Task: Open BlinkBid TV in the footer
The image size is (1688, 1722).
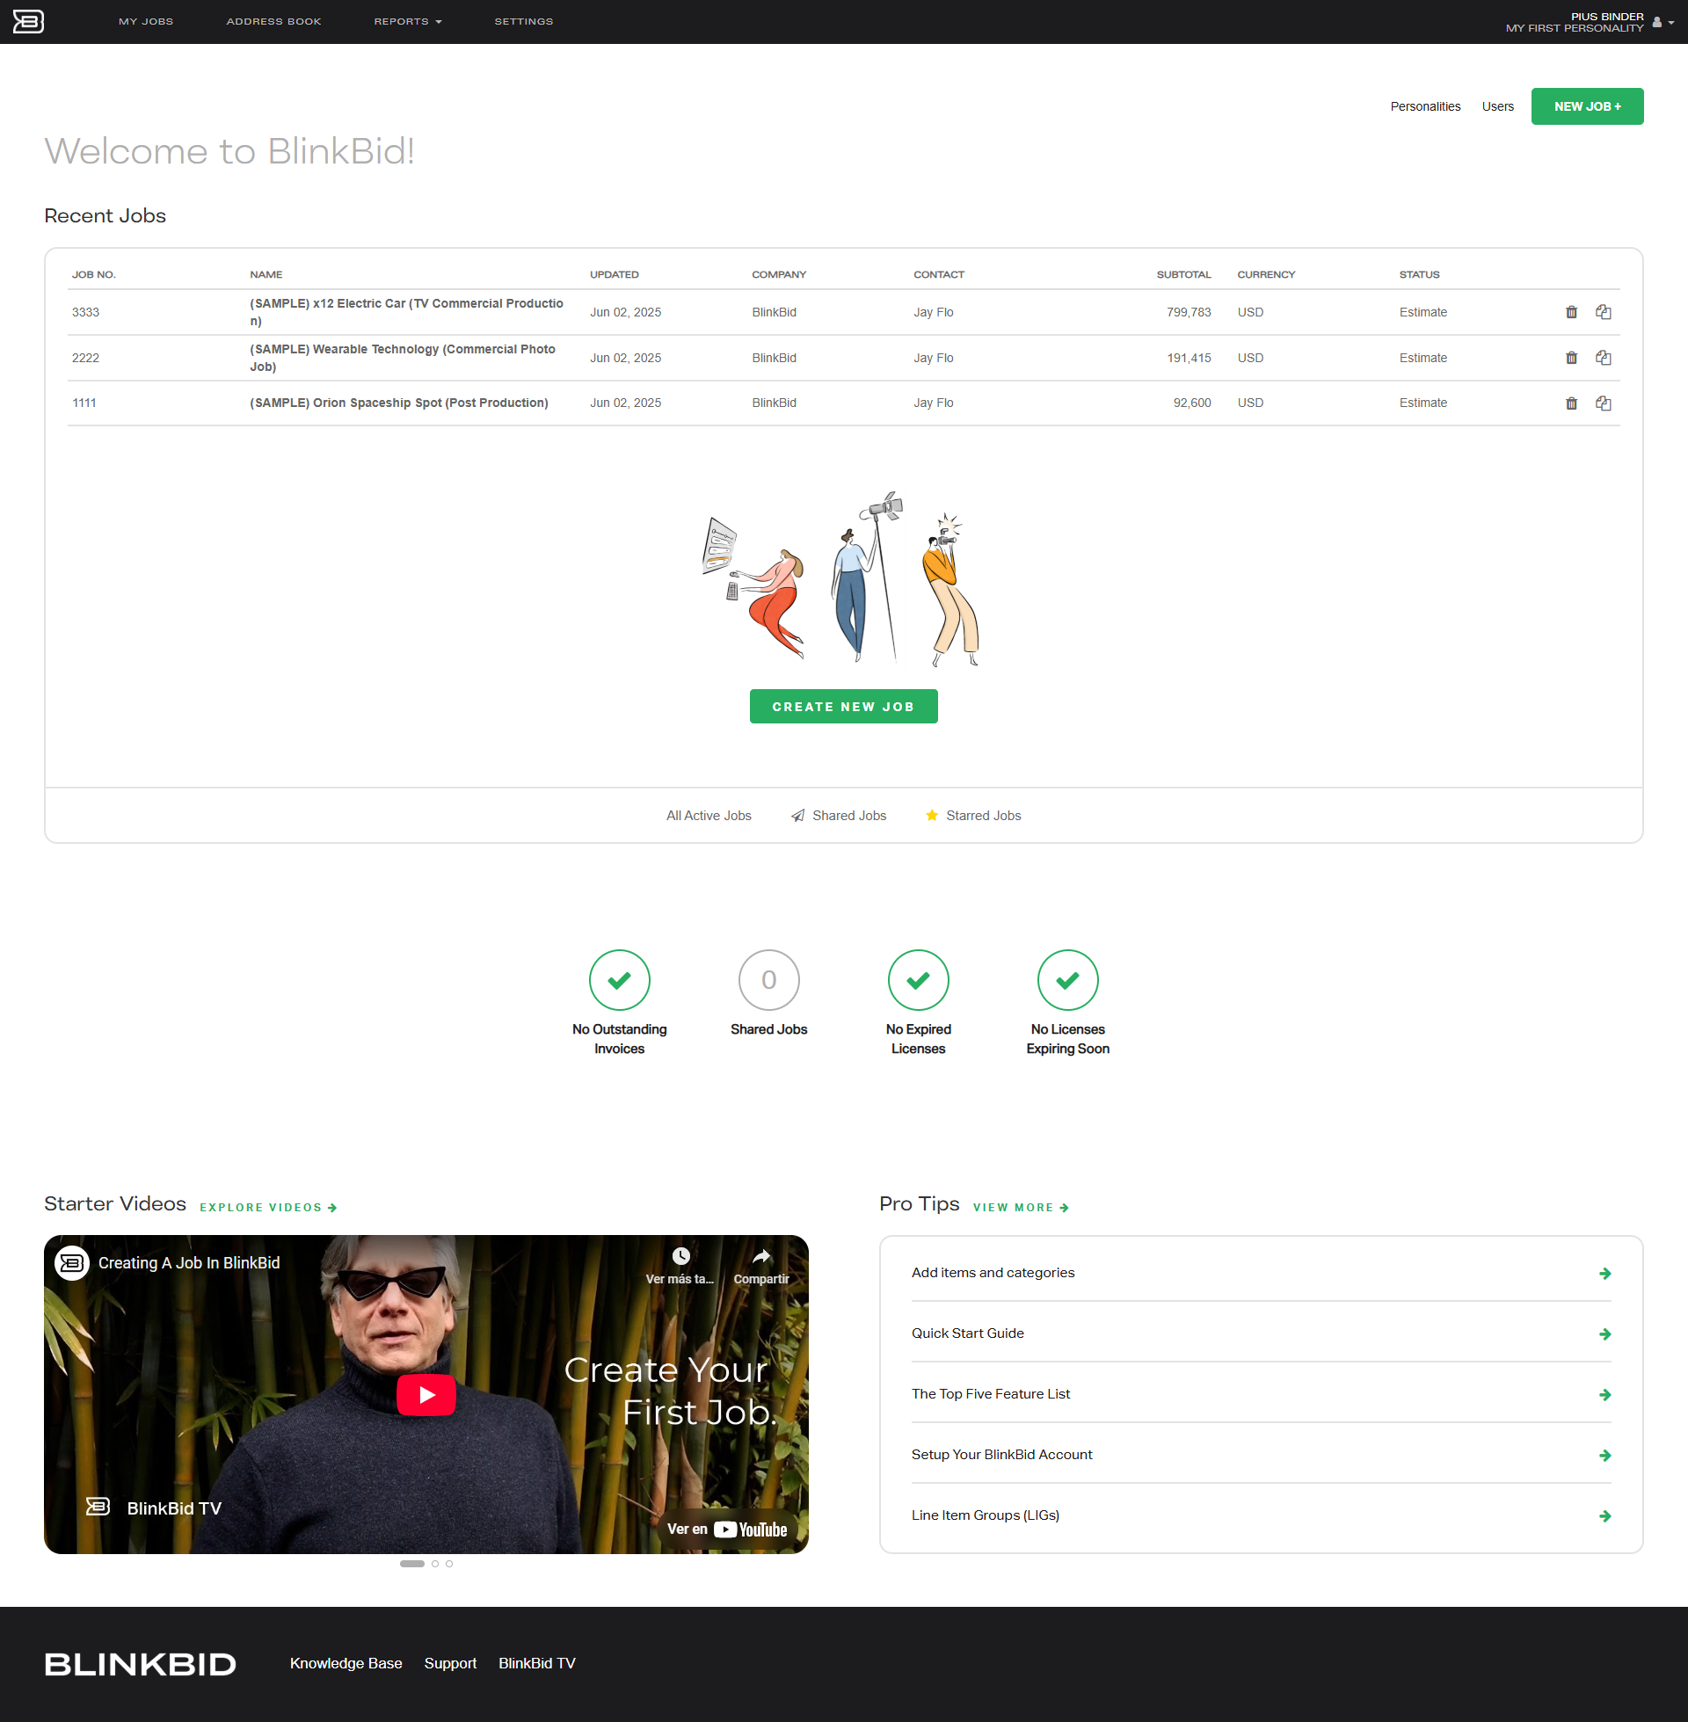Action: point(536,1663)
